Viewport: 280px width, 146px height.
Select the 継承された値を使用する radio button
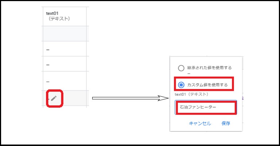[181, 68]
